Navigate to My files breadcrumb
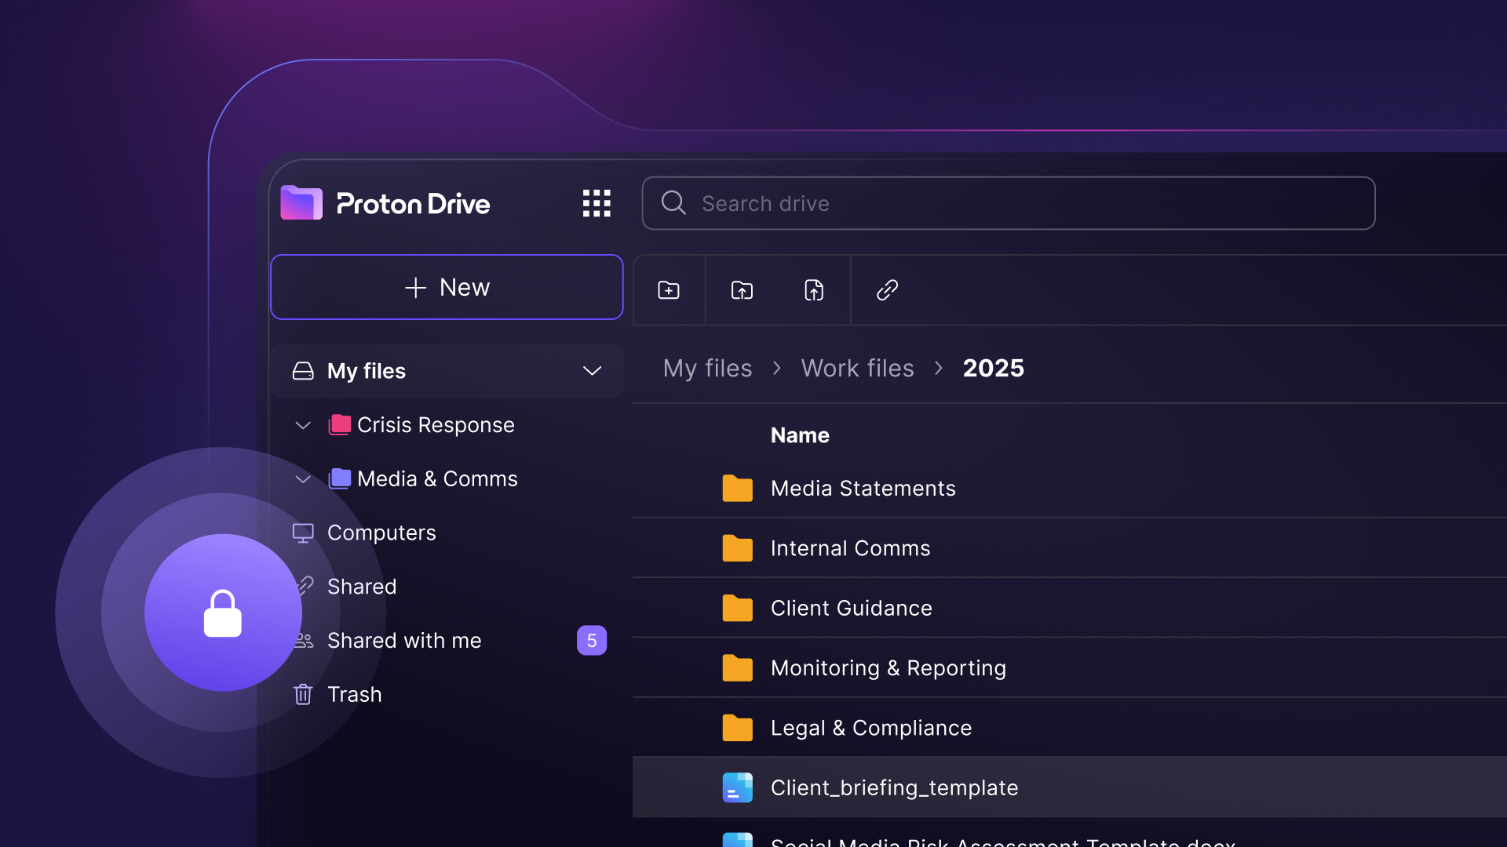 pyautogui.click(x=707, y=368)
